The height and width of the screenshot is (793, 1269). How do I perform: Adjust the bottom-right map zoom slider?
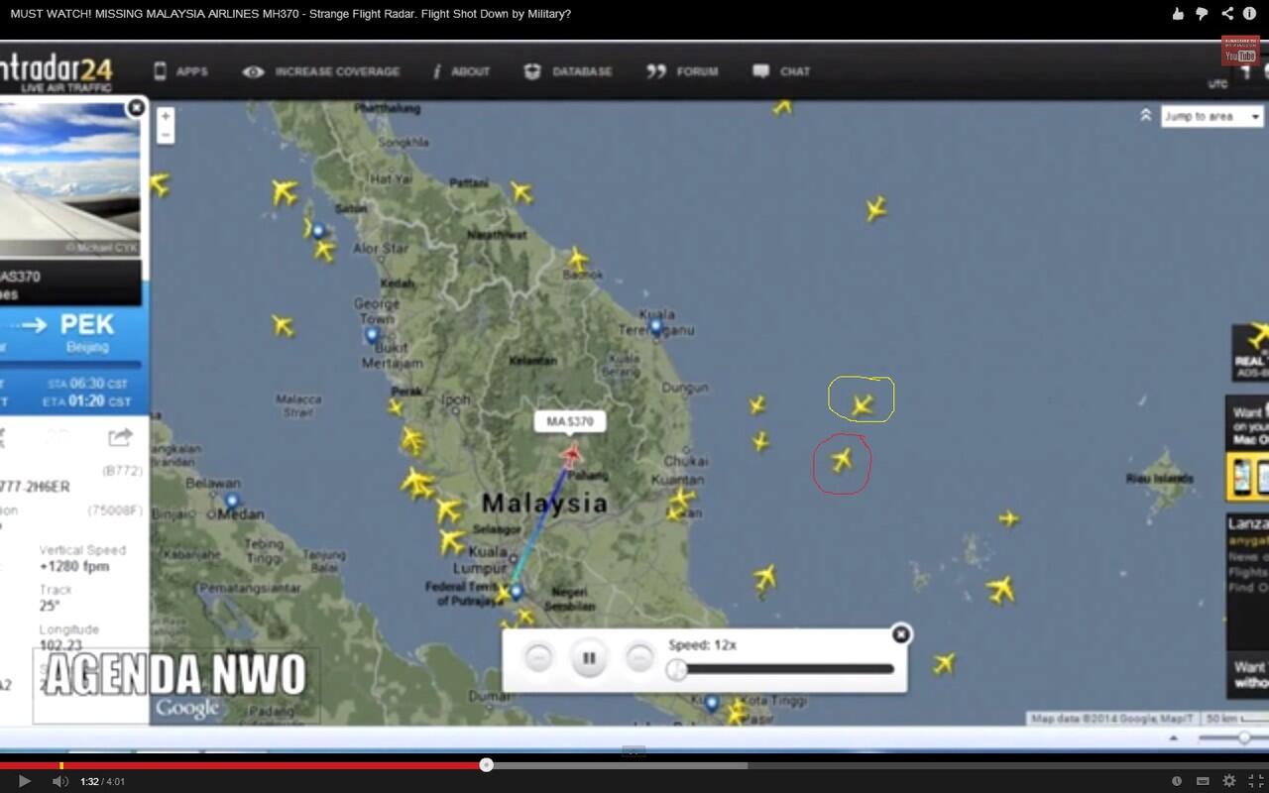[x=1244, y=737]
